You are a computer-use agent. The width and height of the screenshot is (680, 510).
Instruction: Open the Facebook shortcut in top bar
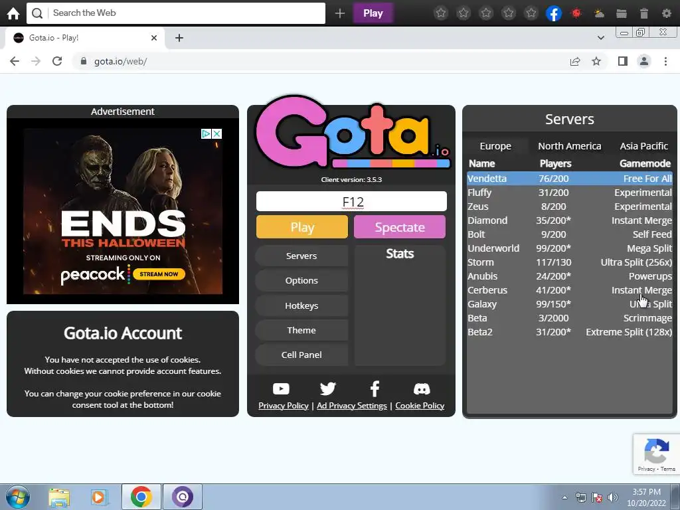click(554, 13)
